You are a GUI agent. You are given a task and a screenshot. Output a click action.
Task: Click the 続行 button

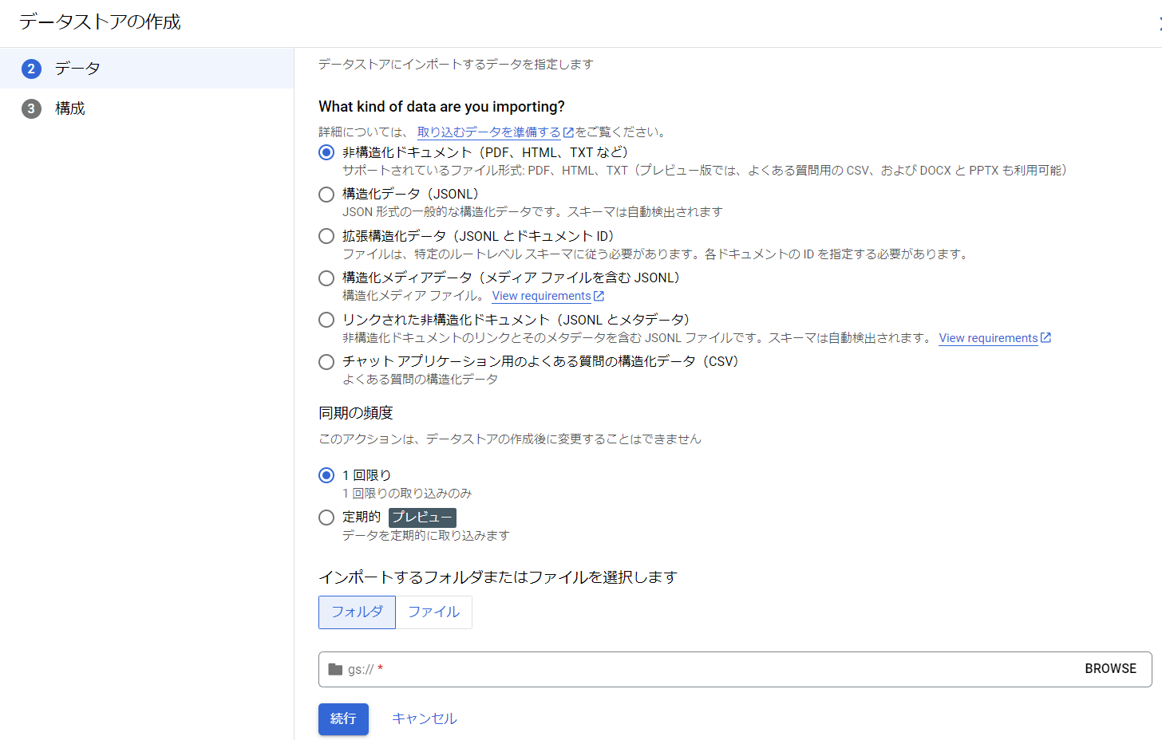tap(343, 719)
